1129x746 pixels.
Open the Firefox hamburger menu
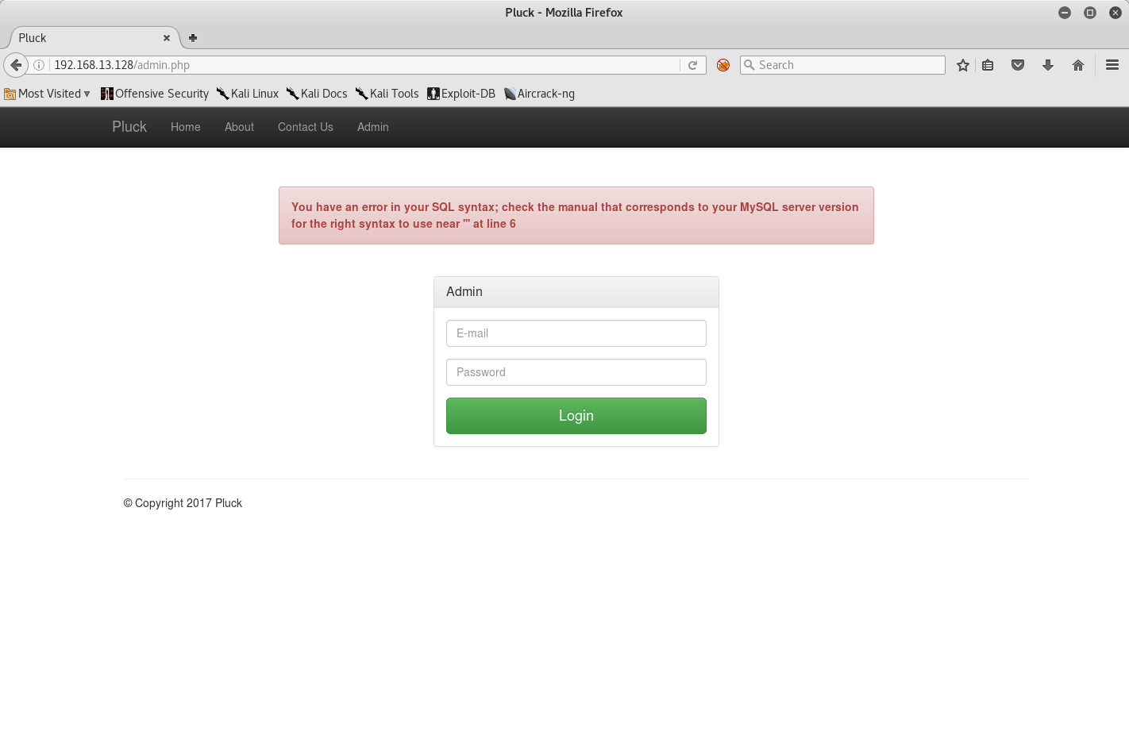point(1112,65)
